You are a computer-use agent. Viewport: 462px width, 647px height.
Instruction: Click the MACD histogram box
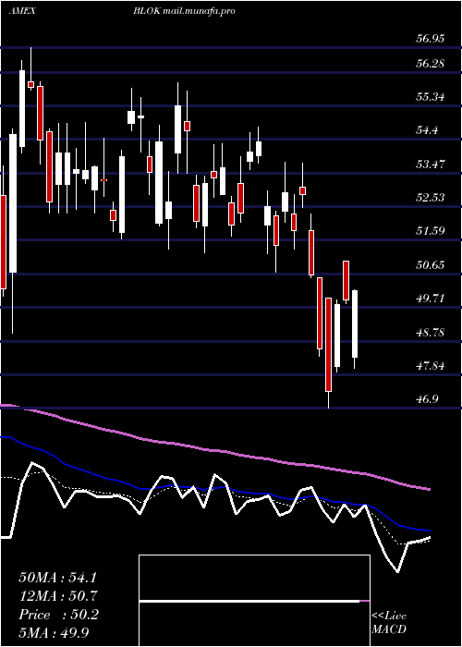(254, 601)
